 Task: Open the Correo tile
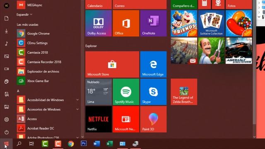(140, 5)
